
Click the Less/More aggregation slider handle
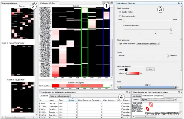(124, 20)
